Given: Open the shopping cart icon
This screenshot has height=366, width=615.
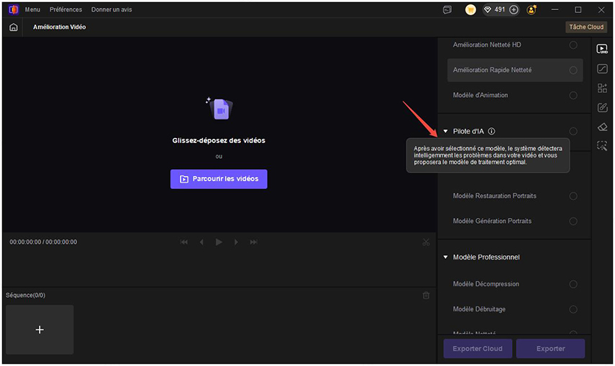Looking at the screenshot, I should pyautogui.click(x=470, y=10).
